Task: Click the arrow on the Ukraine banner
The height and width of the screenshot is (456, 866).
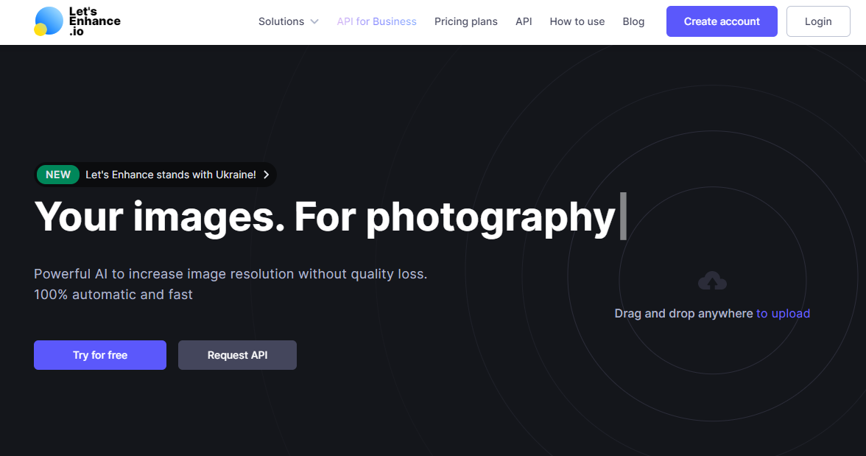Action: 267,175
